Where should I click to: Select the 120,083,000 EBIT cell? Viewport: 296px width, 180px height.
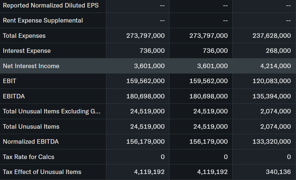272,81
